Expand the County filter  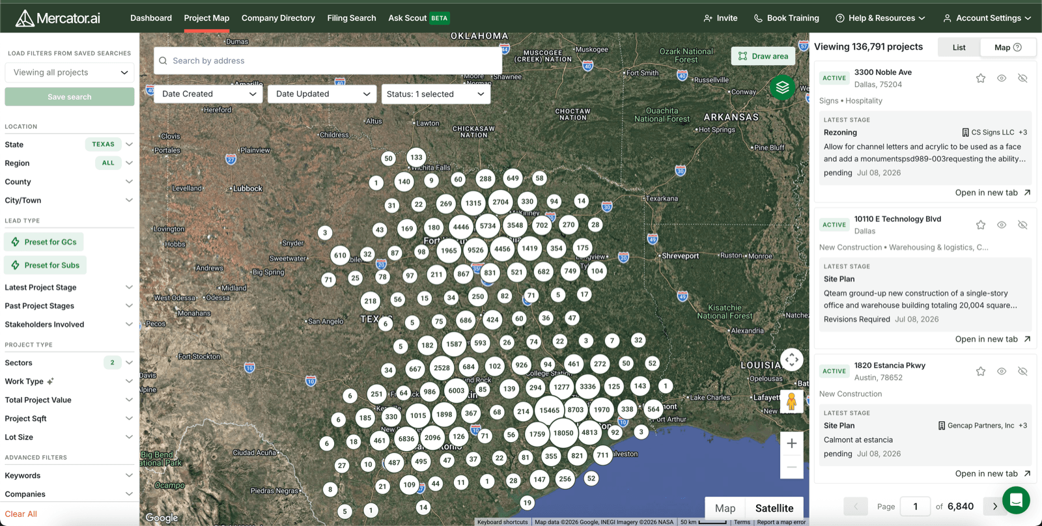click(69, 182)
